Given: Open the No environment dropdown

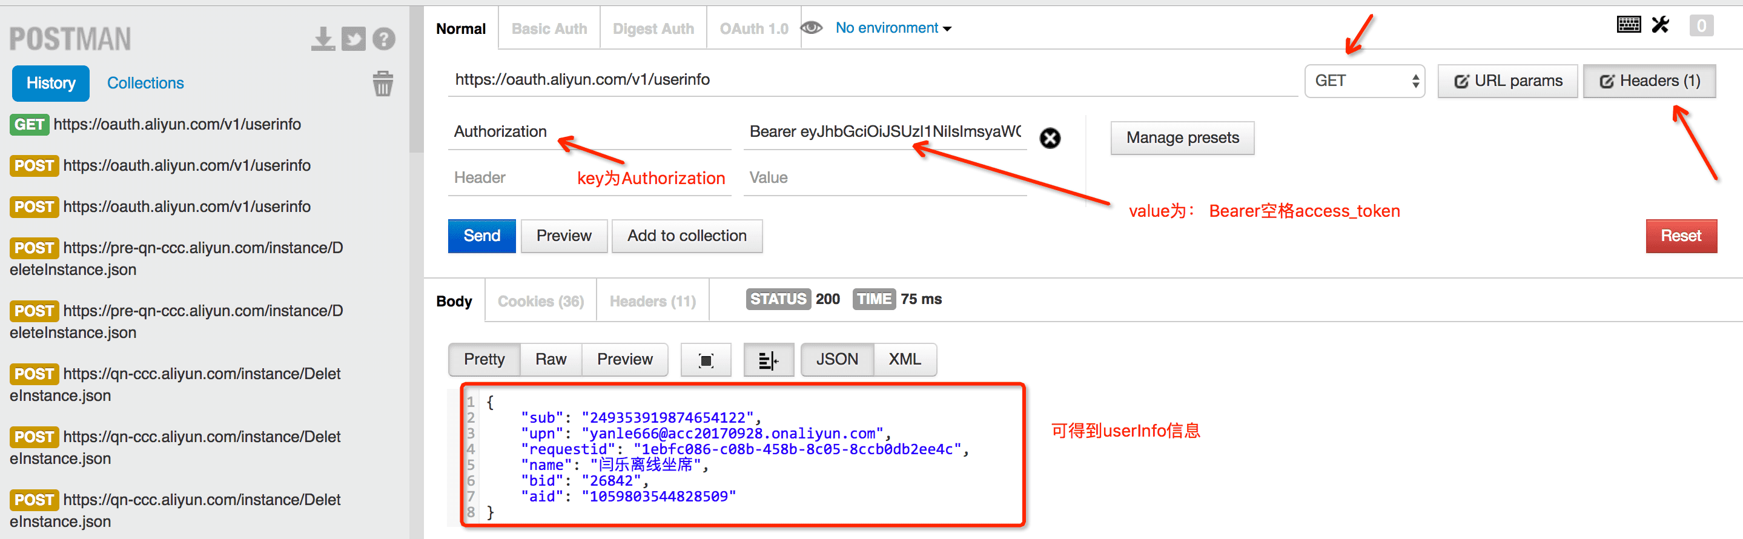Looking at the screenshot, I should coord(893,28).
